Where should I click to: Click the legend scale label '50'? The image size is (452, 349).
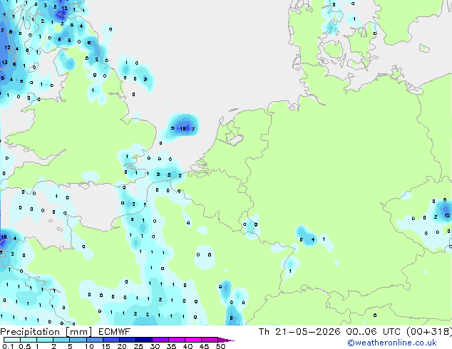(220, 346)
